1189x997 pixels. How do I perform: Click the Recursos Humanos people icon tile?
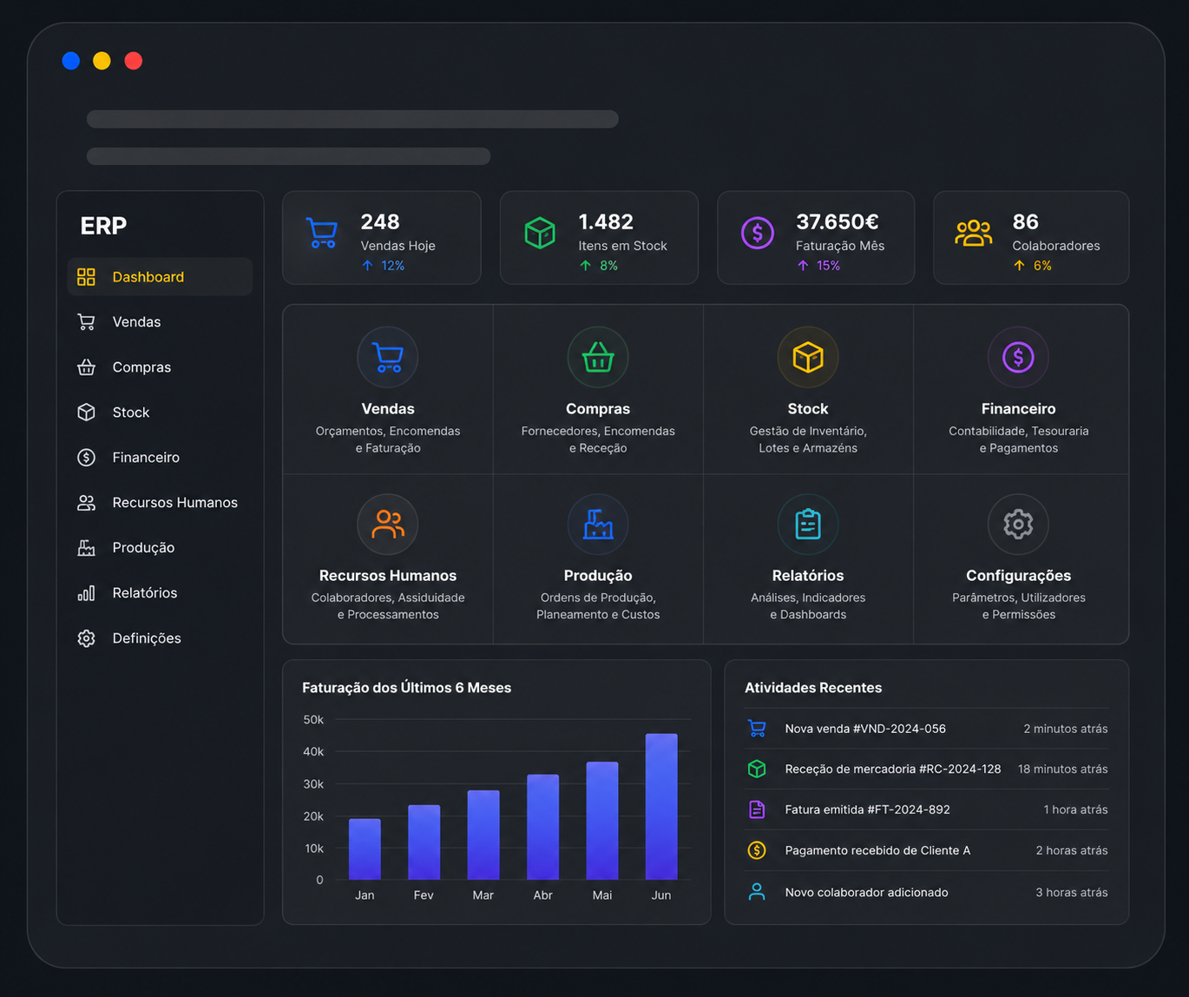point(388,524)
